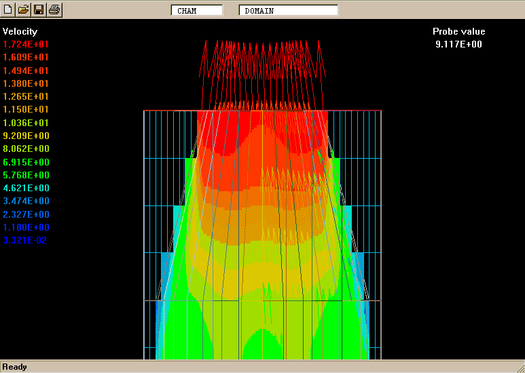Viewport: 525px width, 373px height.
Task: Click the 9.209E+00 yellow legend entry
Action: [x=26, y=136]
